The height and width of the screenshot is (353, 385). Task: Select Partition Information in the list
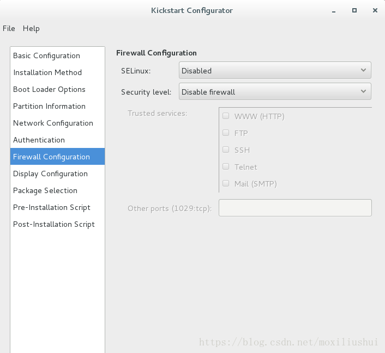click(57, 106)
